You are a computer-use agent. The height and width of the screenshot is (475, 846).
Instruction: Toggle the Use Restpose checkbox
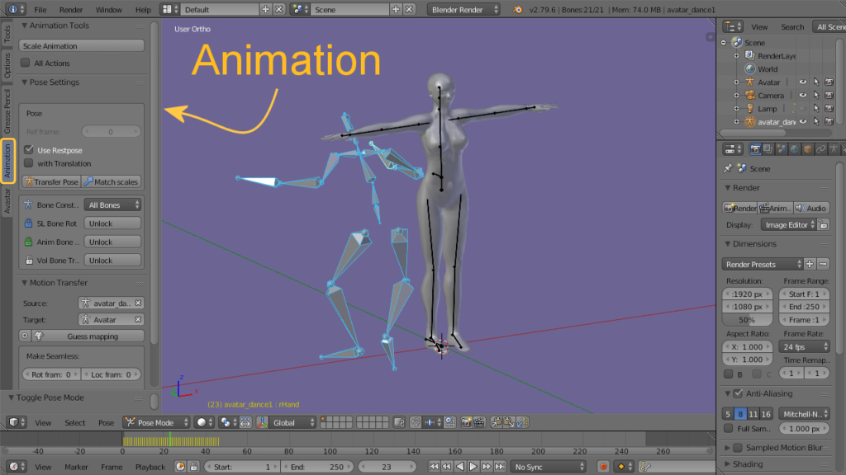[x=31, y=151]
